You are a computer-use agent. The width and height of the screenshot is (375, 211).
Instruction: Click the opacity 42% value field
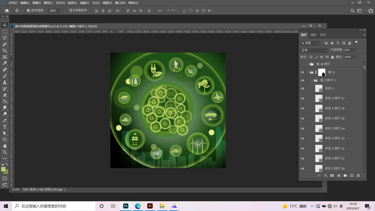348,50
